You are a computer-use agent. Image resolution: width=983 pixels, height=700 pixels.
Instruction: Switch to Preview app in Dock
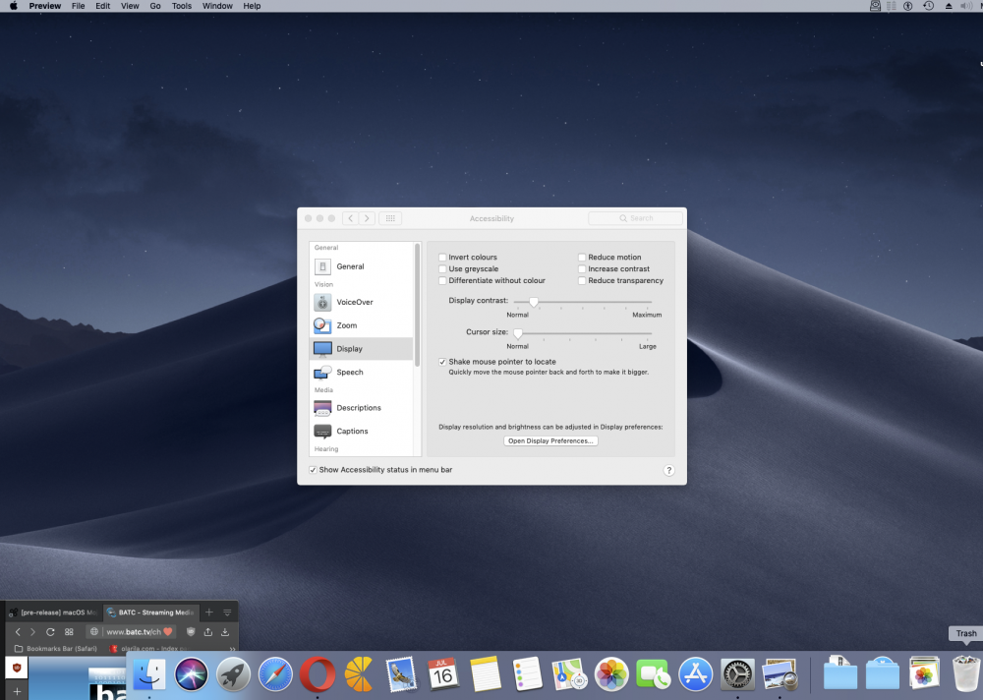(780, 674)
